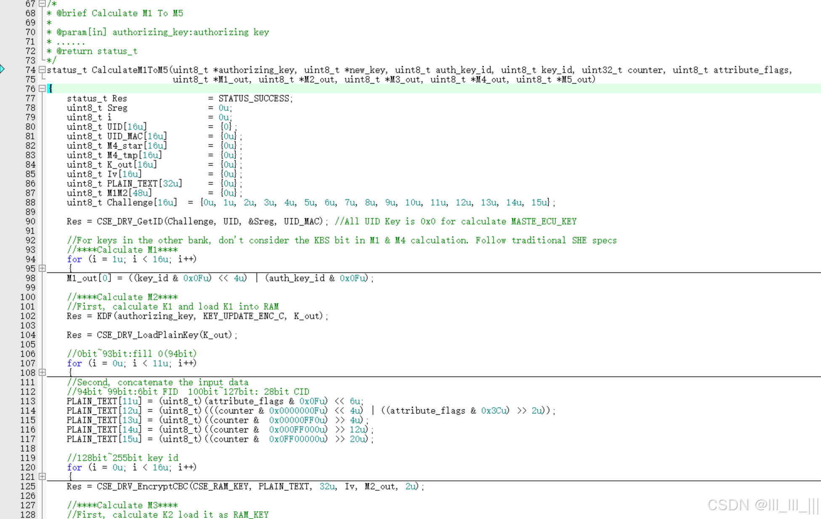Click the CSDN watermark text at bottom right

[763, 505]
